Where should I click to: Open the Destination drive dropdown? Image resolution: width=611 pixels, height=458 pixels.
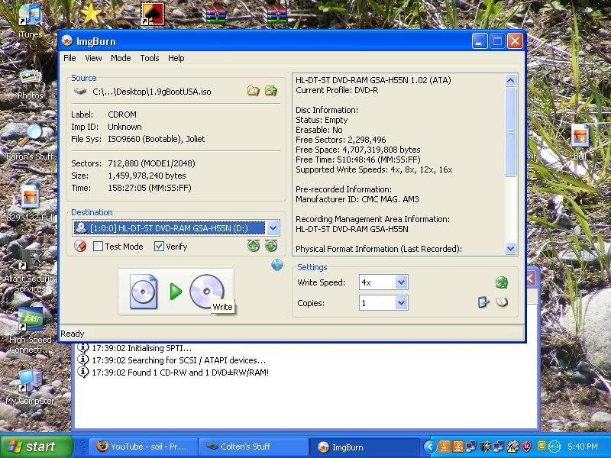(x=273, y=228)
